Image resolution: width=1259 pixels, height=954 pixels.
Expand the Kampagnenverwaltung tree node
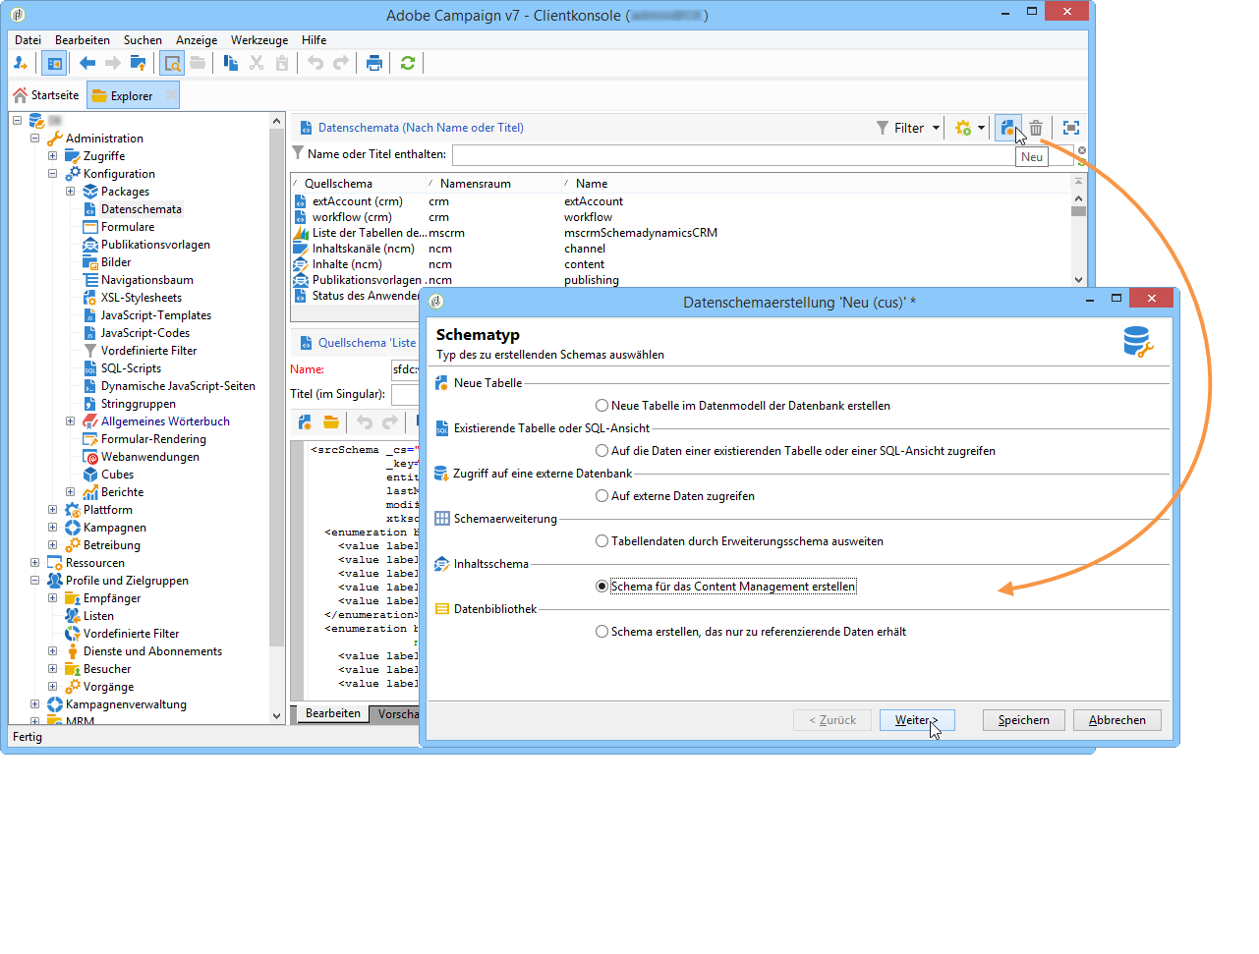point(35,704)
